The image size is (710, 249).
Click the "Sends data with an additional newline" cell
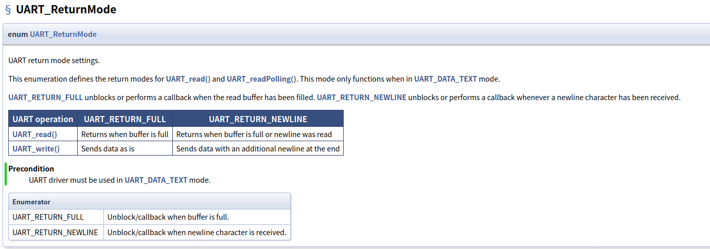pyautogui.click(x=258, y=149)
